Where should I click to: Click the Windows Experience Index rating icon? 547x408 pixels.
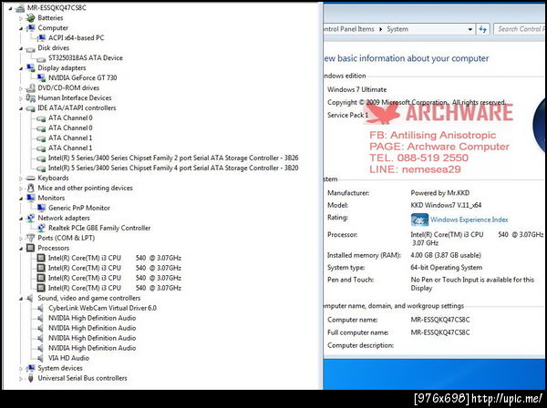[x=419, y=219]
